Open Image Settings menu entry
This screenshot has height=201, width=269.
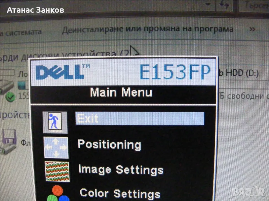[121, 169]
